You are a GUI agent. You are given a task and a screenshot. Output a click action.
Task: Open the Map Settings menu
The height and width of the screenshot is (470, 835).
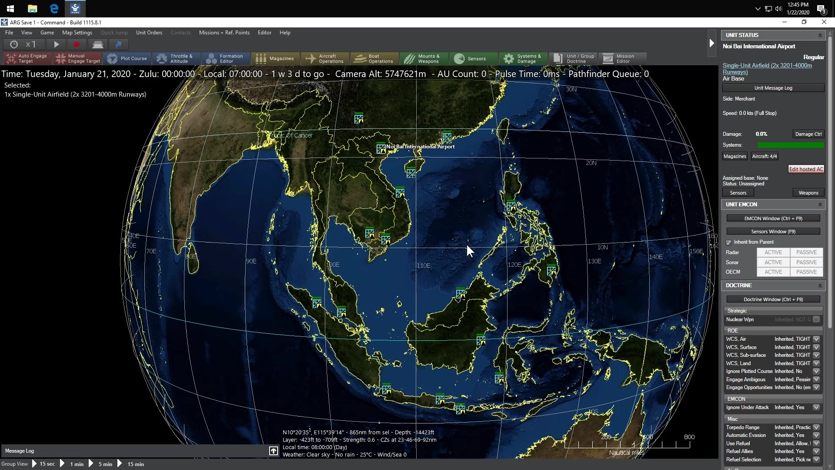point(77,33)
